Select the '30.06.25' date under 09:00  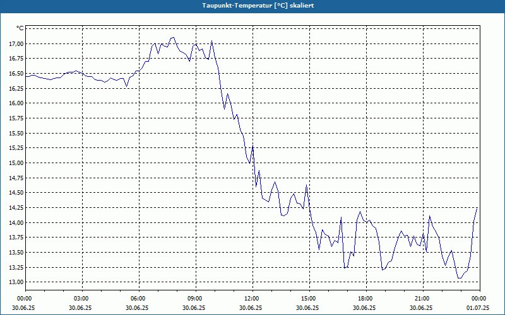pyautogui.click(x=194, y=307)
